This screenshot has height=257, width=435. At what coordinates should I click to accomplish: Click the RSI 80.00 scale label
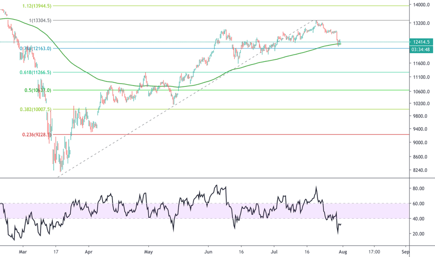coord(419,188)
